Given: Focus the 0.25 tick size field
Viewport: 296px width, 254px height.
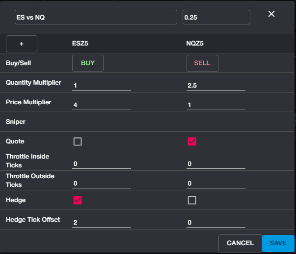Looking at the screenshot, I should (216, 17).
